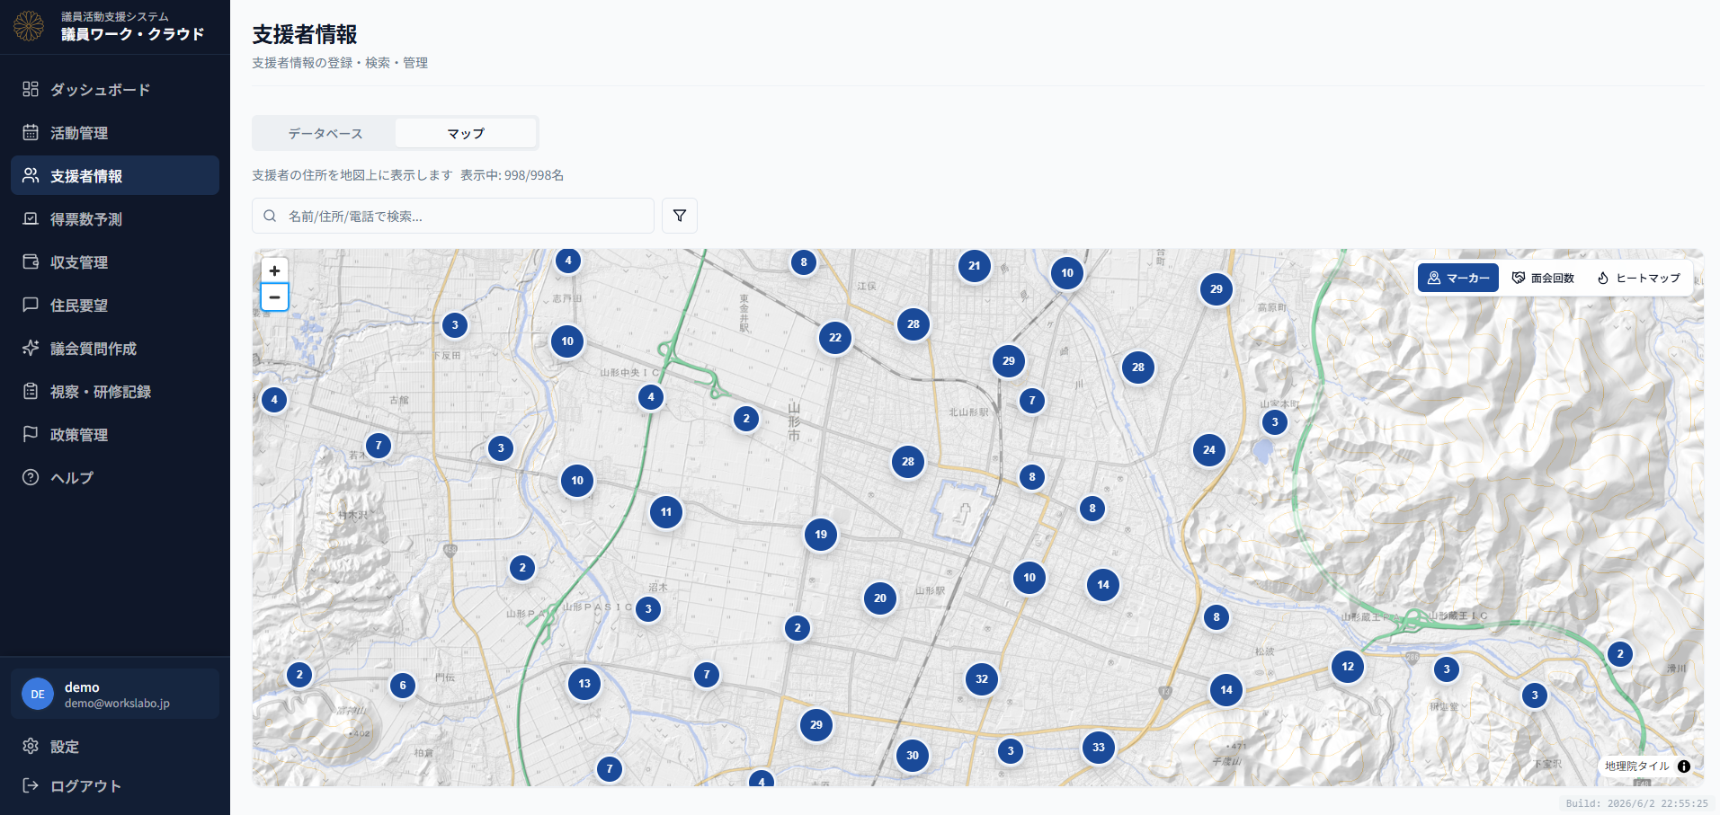The width and height of the screenshot is (1720, 815).
Task: Open the ダッシュボード sidebar item
Action: pos(115,89)
